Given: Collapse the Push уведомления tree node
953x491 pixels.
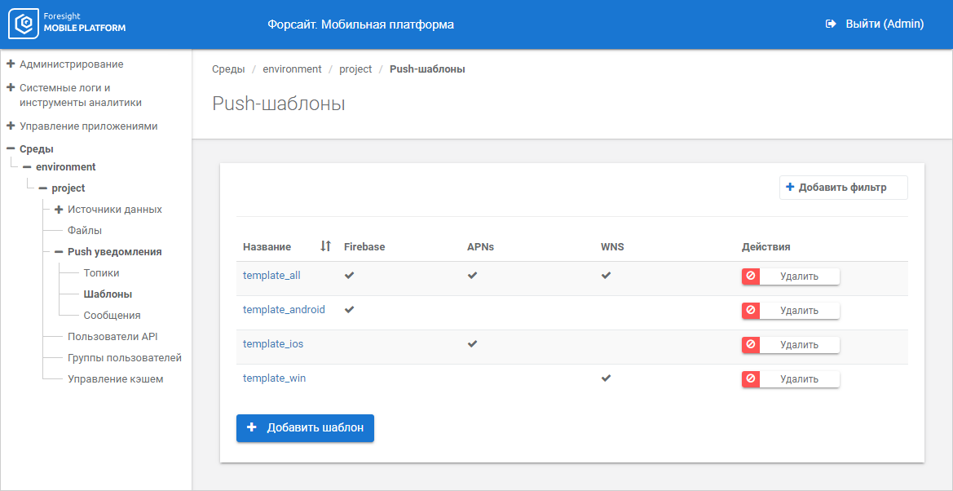Looking at the screenshot, I should click(x=59, y=252).
